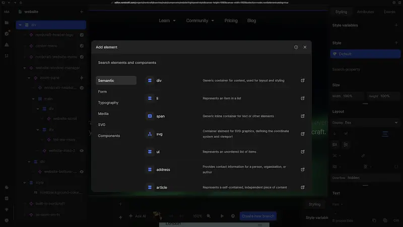Toggle visibility of website-misc-2
The height and width of the screenshot is (227, 403).
click(x=82, y=150)
